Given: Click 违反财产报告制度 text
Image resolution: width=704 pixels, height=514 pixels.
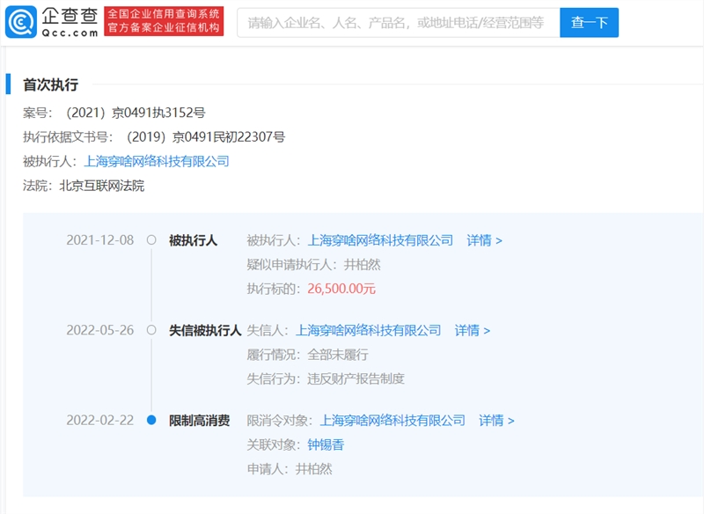Looking at the screenshot, I should click(x=356, y=378).
